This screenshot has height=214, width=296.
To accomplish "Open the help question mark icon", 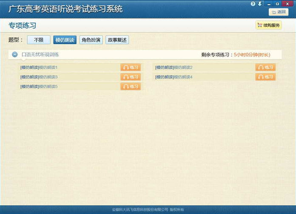I will [253, 4].
